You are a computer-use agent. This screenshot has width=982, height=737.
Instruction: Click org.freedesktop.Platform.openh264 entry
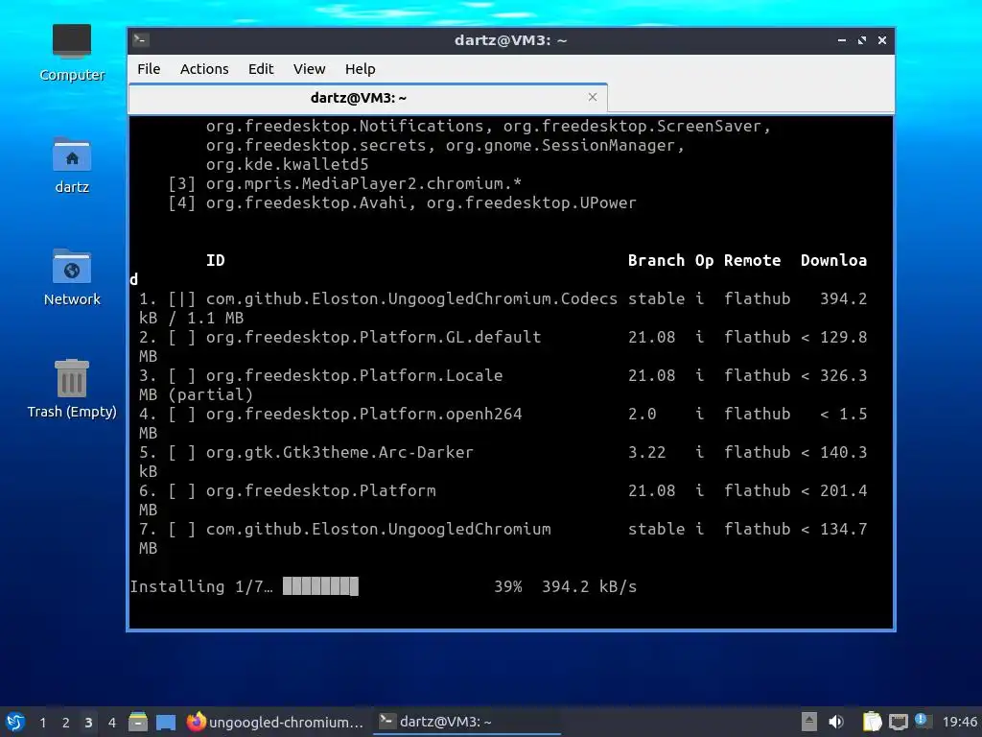363,414
